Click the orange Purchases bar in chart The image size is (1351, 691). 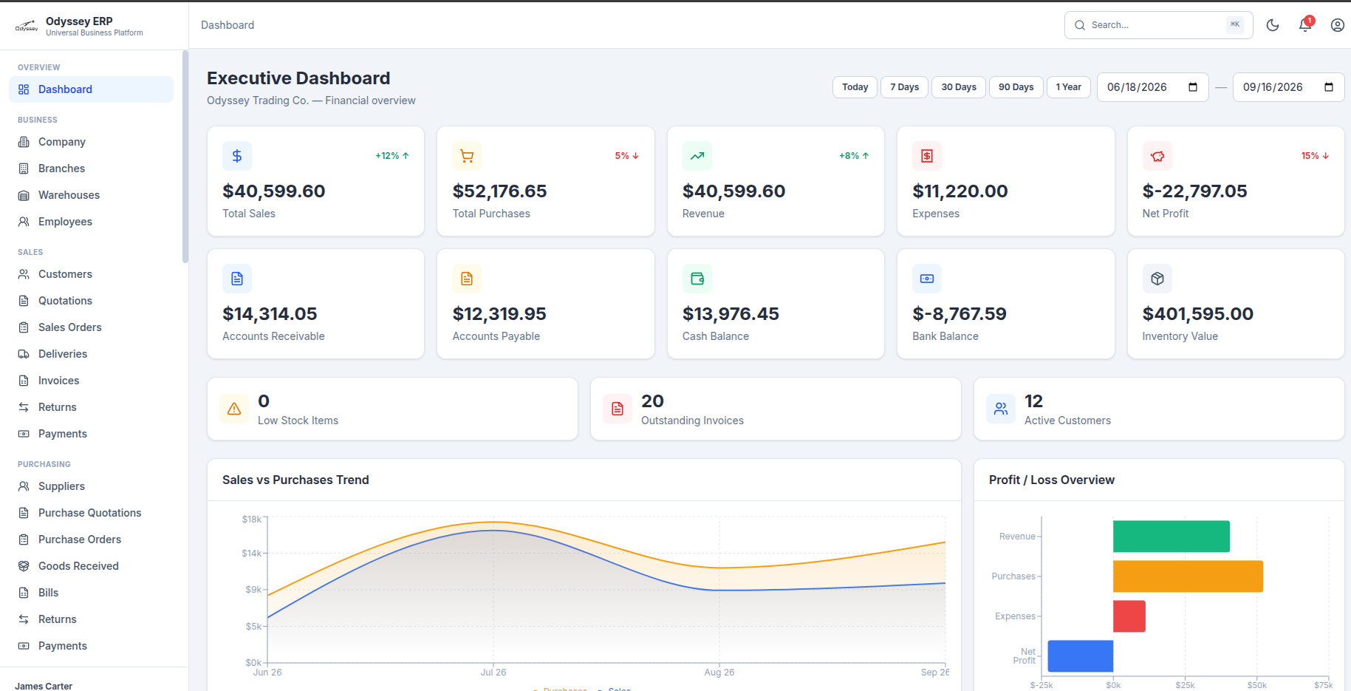pyautogui.click(x=1188, y=576)
